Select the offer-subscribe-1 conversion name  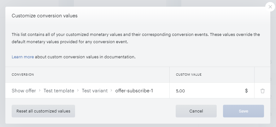(x=134, y=90)
